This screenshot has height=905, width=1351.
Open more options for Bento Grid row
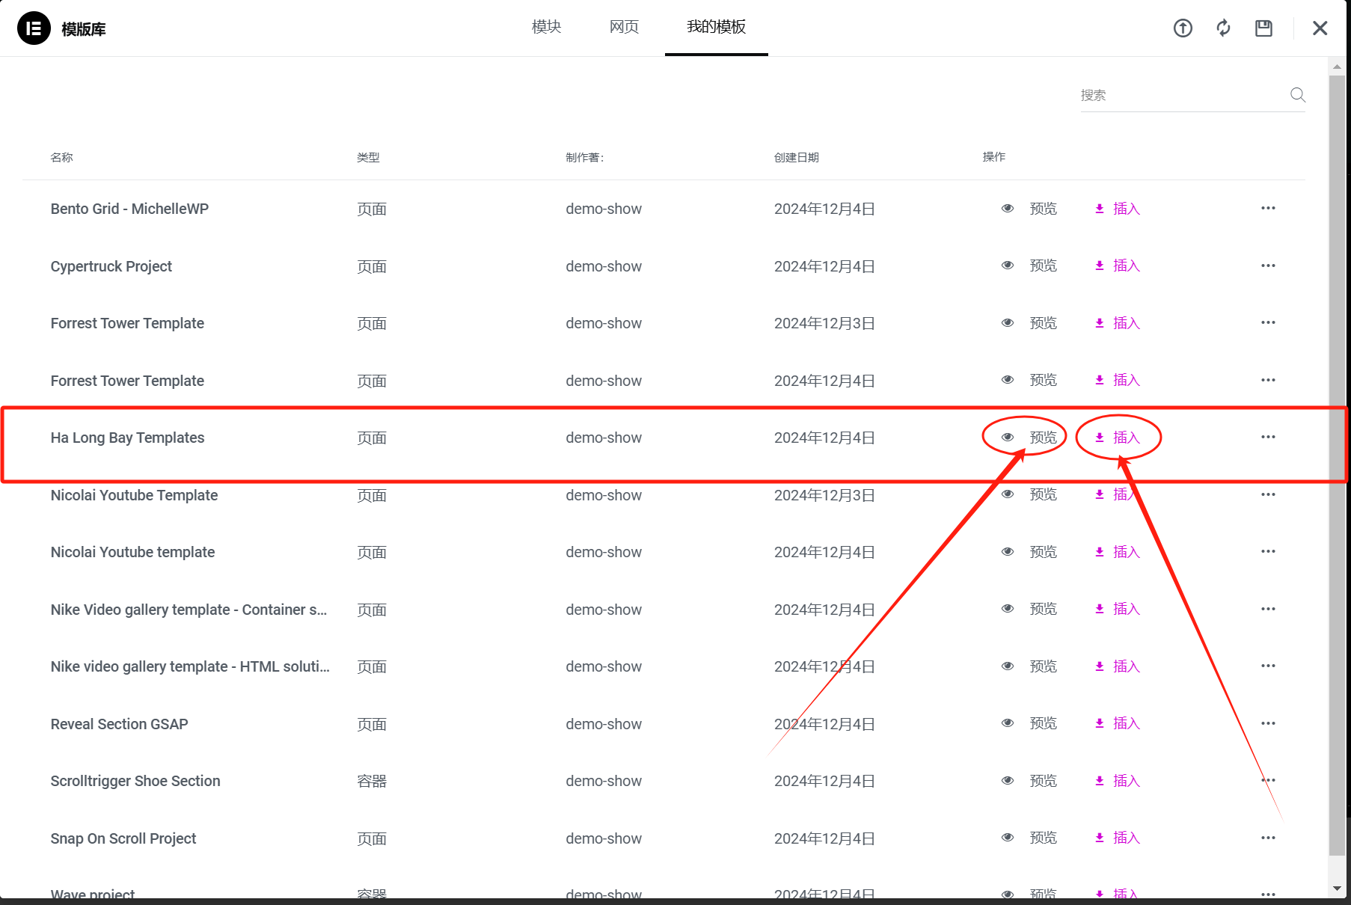(1268, 208)
